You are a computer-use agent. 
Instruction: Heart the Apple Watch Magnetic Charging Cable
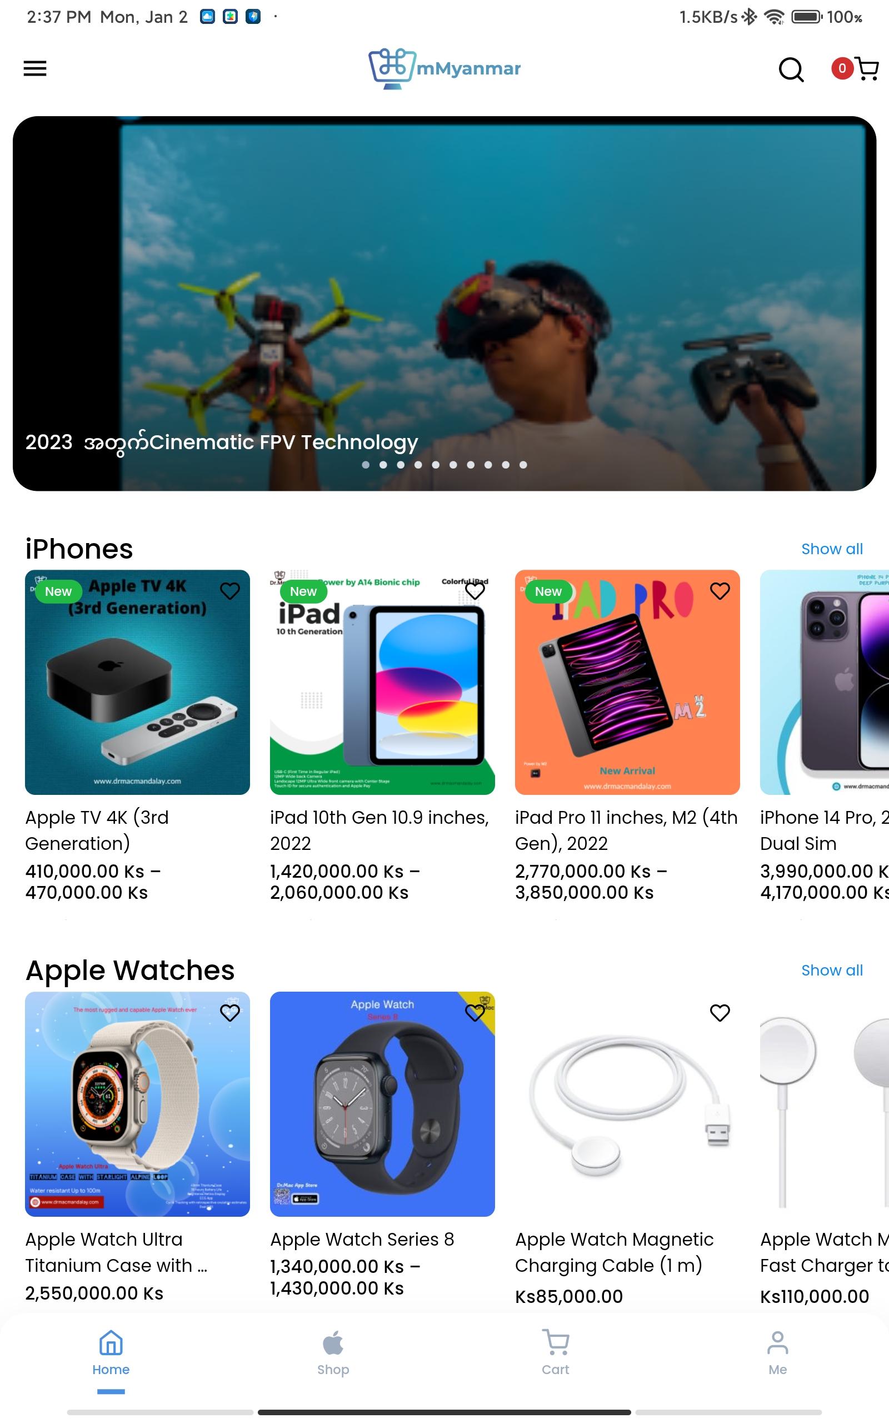tap(720, 1013)
